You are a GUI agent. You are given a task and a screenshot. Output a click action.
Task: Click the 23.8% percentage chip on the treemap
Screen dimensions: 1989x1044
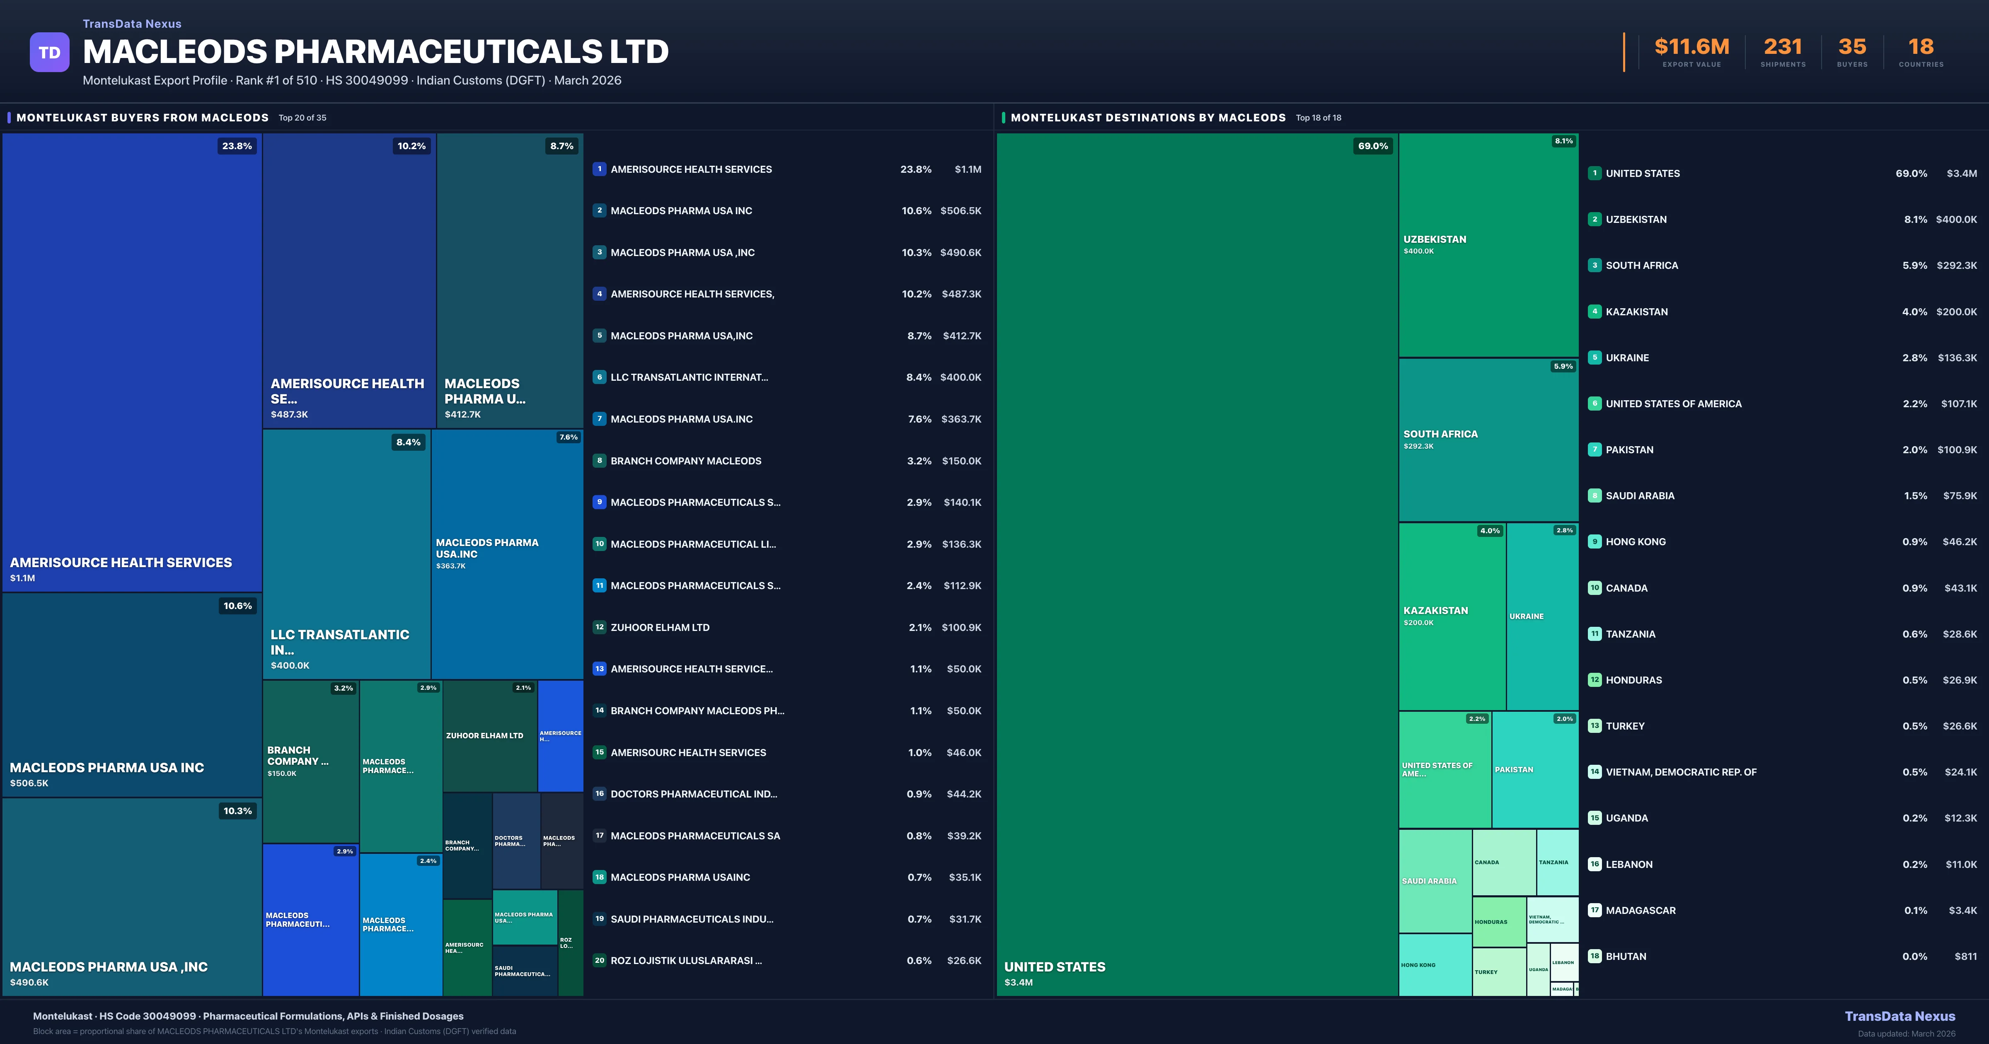click(x=236, y=146)
